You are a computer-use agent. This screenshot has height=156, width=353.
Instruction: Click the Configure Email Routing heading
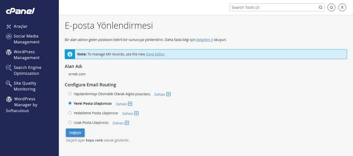pos(90,85)
